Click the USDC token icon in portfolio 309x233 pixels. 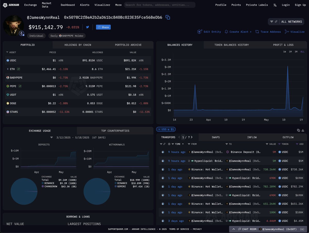point(8,60)
